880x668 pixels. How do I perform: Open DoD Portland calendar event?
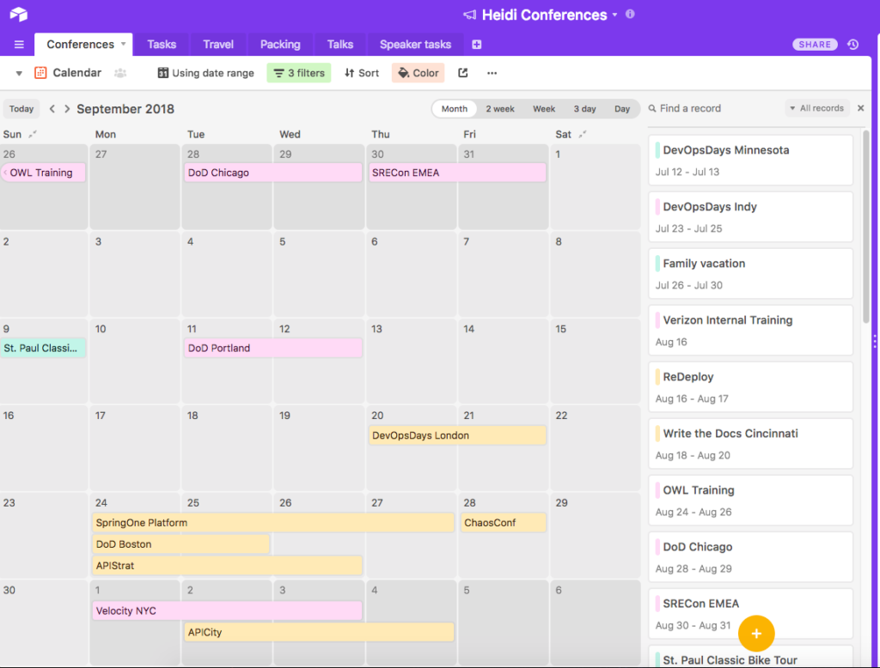tap(273, 348)
